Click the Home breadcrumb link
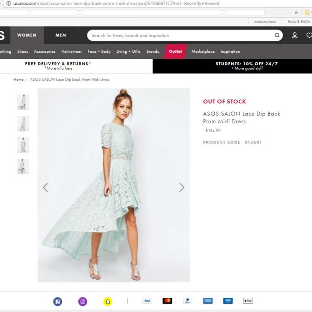The height and width of the screenshot is (312, 312). point(18,79)
